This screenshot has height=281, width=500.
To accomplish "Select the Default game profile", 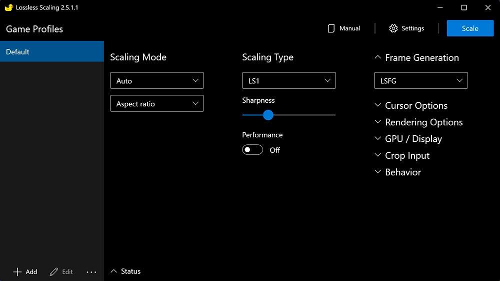I will [x=51, y=51].
